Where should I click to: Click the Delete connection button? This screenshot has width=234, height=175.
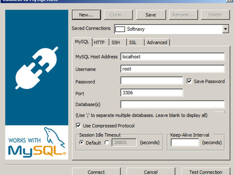(x=215, y=15)
